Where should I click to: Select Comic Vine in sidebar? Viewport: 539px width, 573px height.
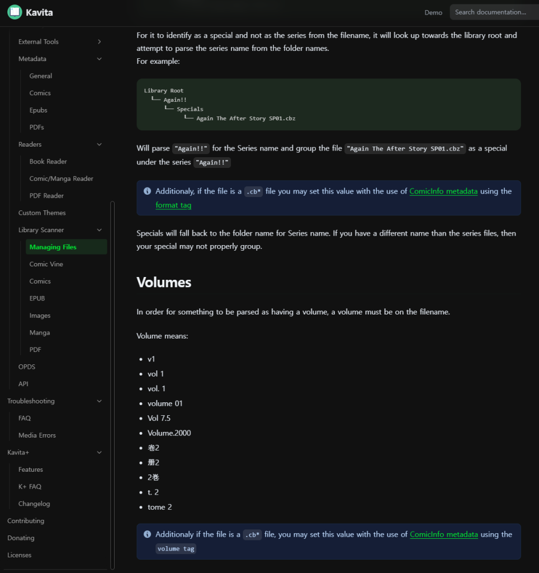coord(46,264)
